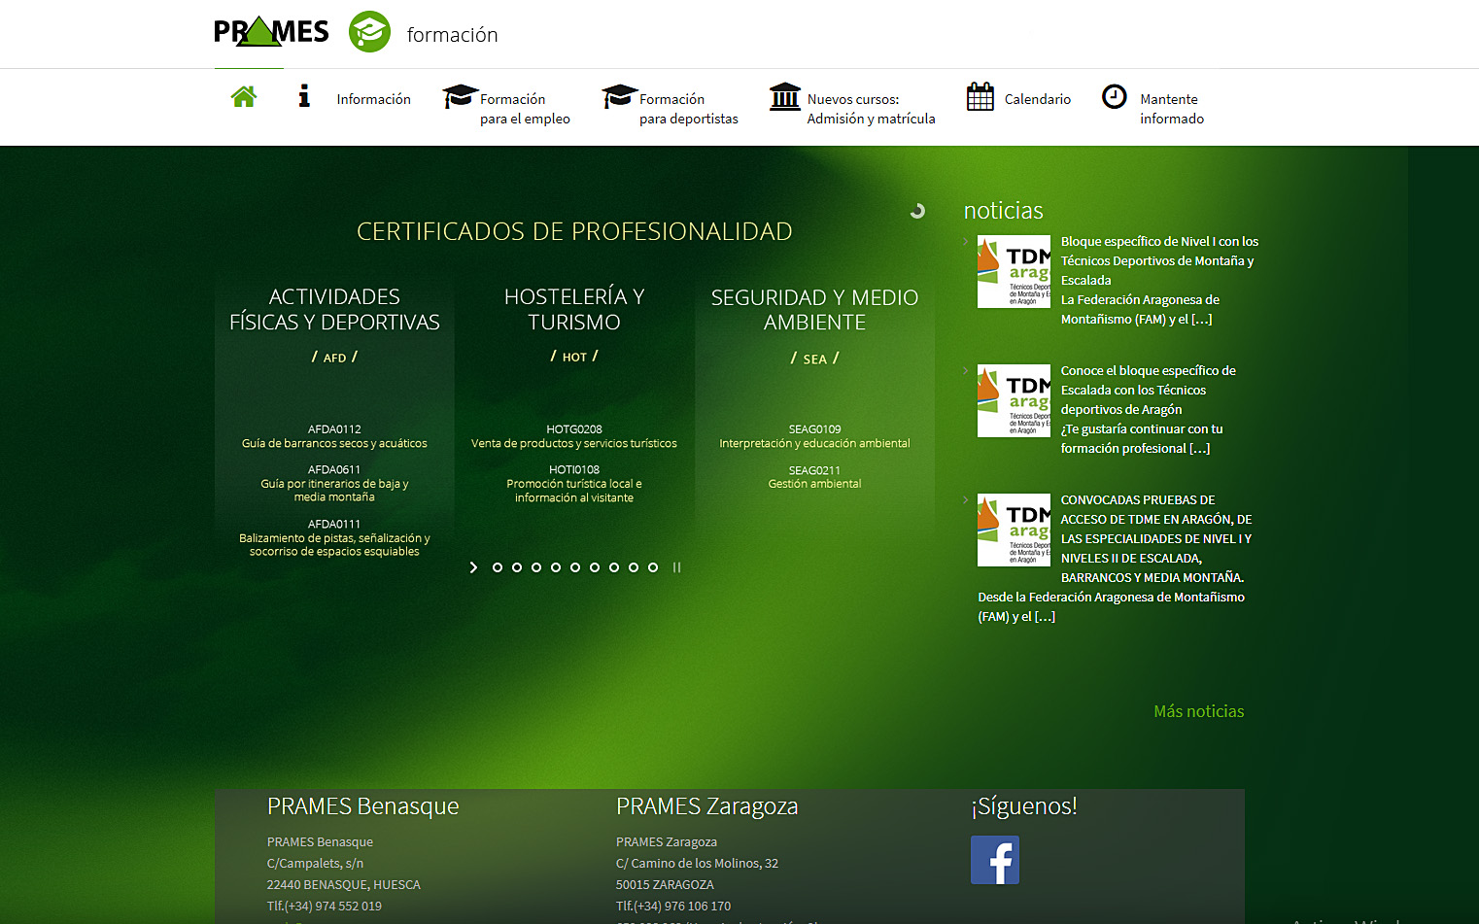Click the clock icon for Mantente informado

(1115, 96)
